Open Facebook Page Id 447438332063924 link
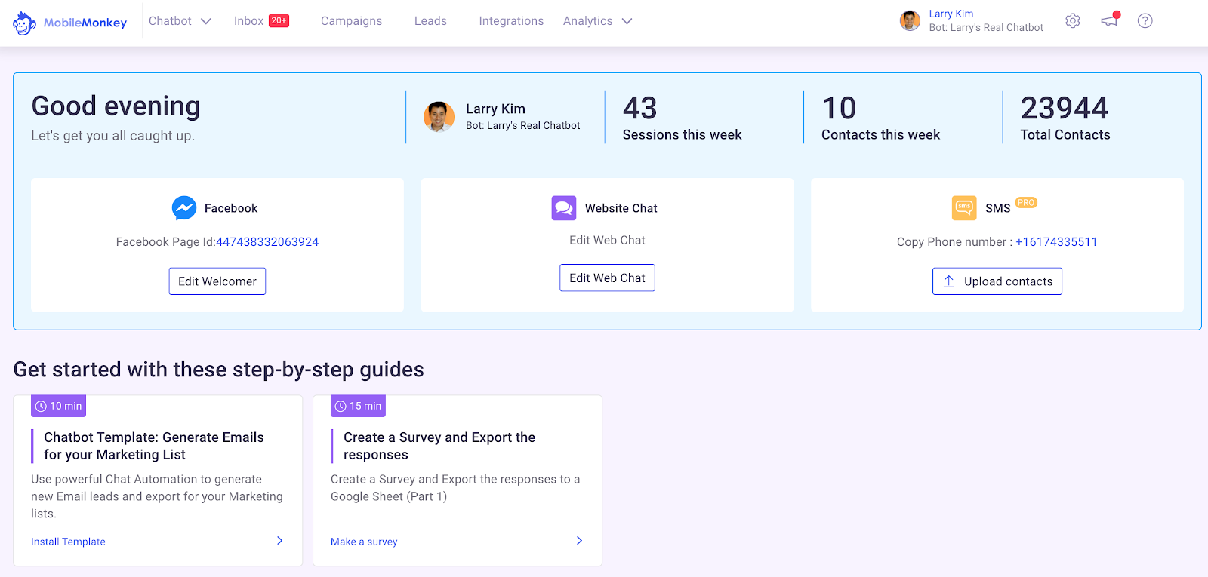1208x577 pixels. (x=267, y=242)
